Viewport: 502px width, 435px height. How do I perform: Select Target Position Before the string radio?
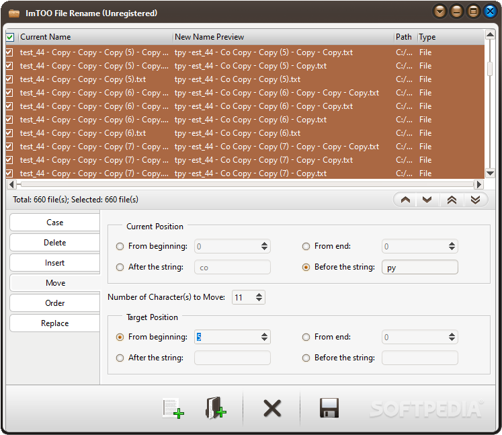pyautogui.click(x=306, y=358)
